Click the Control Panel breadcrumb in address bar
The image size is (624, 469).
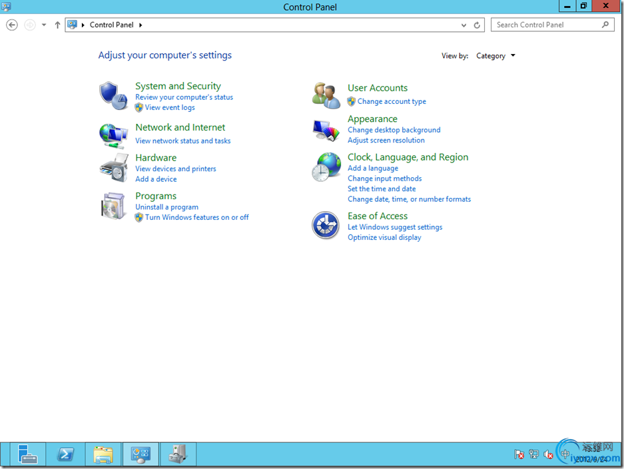111,25
